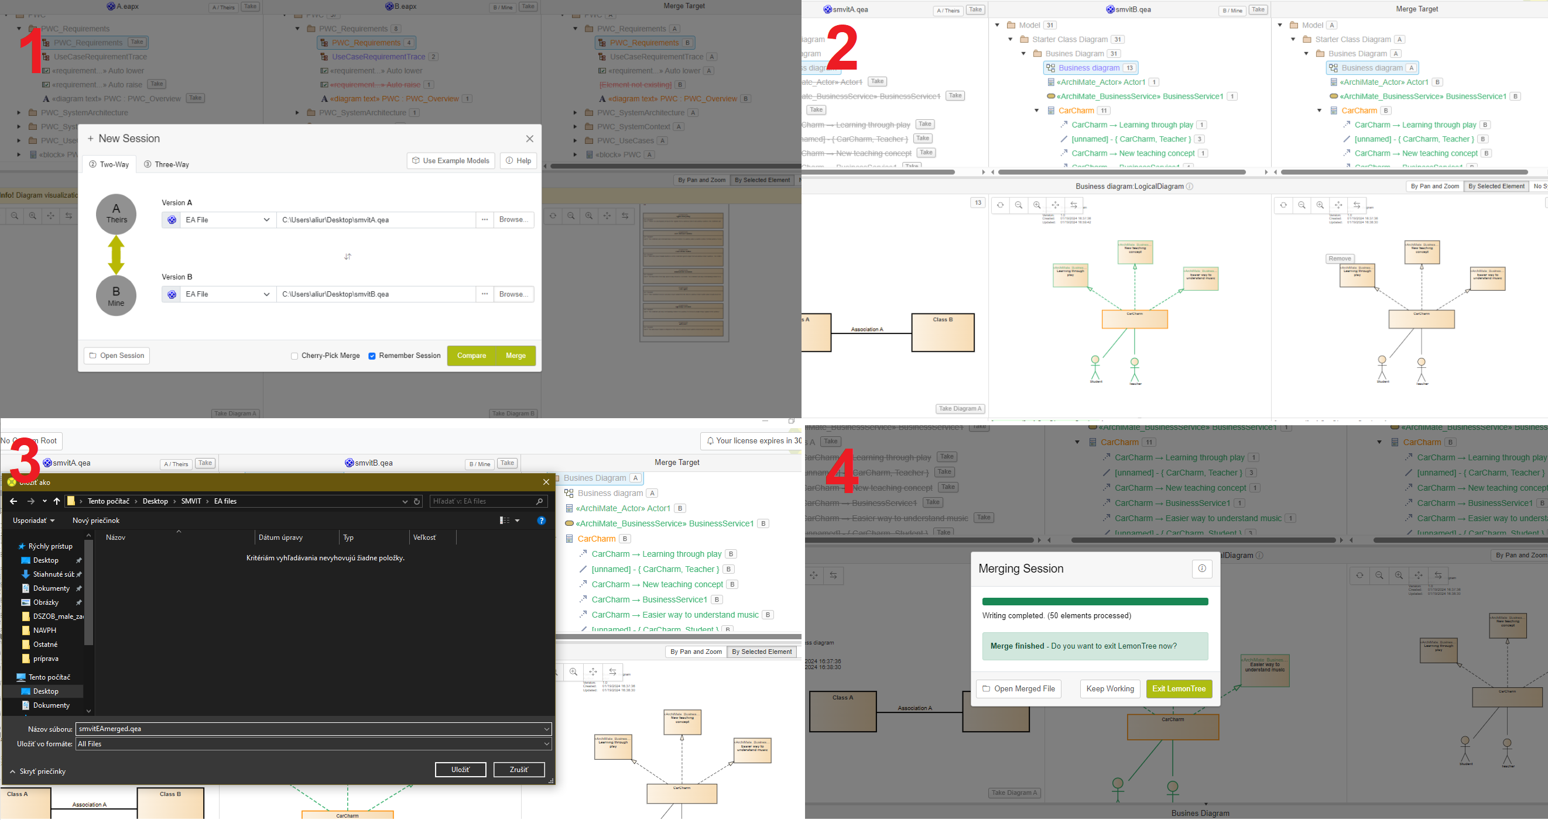Click the green merge progress bar
Screen dimensions: 1548x820
click(x=1095, y=602)
